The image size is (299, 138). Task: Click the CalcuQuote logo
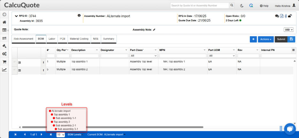pyautogui.click(x=22, y=5)
